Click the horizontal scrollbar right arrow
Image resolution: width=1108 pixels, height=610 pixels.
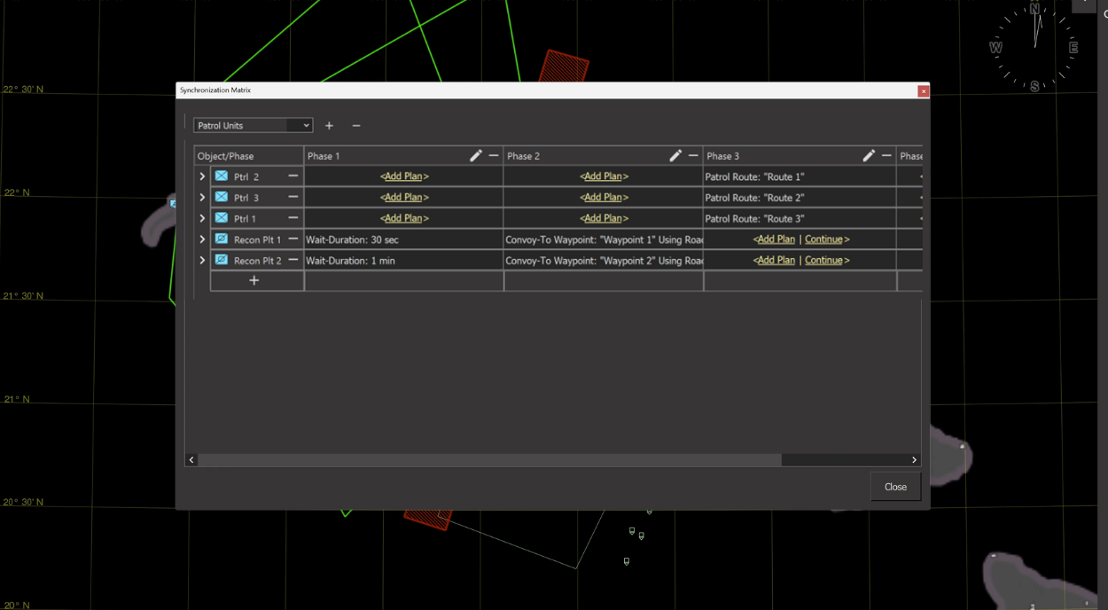tap(914, 460)
